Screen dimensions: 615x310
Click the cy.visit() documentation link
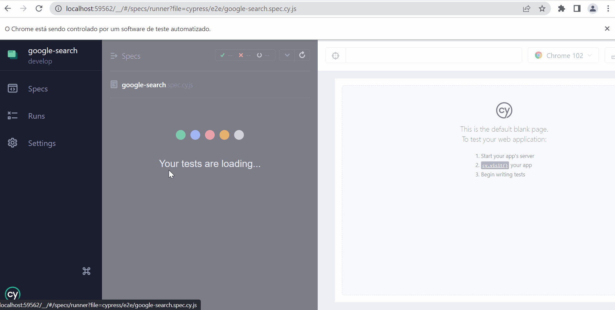[x=495, y=165]
